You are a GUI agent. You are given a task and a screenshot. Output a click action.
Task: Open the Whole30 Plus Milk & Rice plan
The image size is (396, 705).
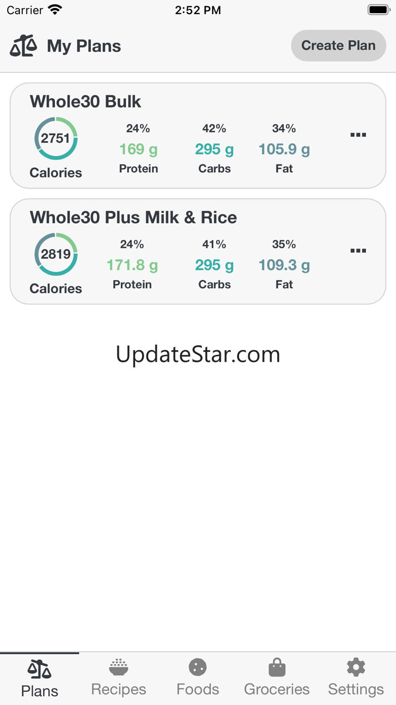(x=134, y=218)
